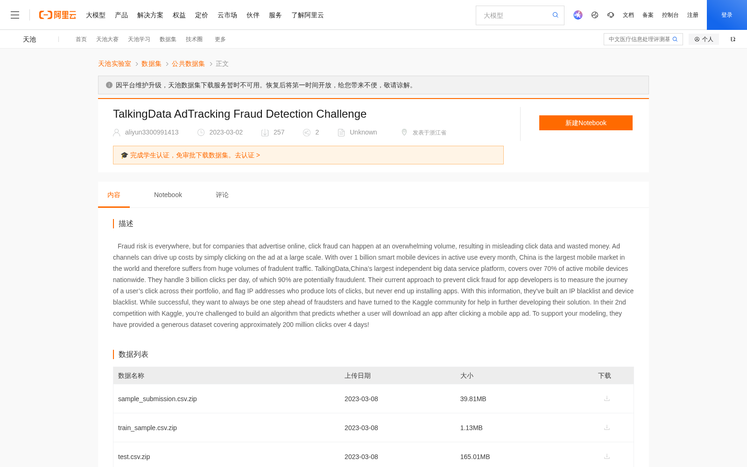Click the author avatar icon beside aliyun3300991413

(117, 133)
